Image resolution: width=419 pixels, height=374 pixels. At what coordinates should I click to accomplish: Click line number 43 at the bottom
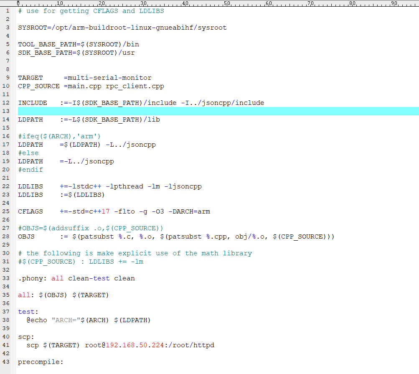6,361
